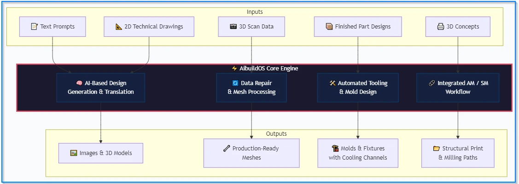519x184 pixels.
Task: Click the brain icon in AI-Based Design node
Action: pos(79,83)
